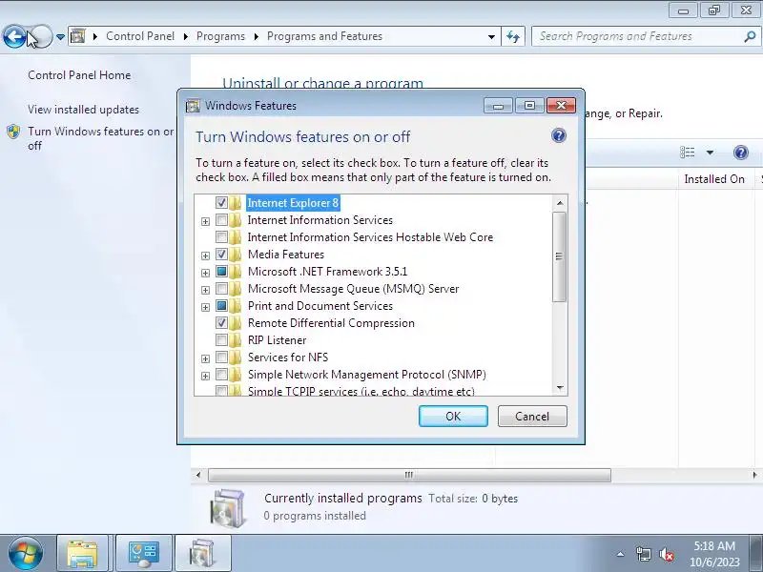Click folder icon beside Print and Document Services

point(236,306)
